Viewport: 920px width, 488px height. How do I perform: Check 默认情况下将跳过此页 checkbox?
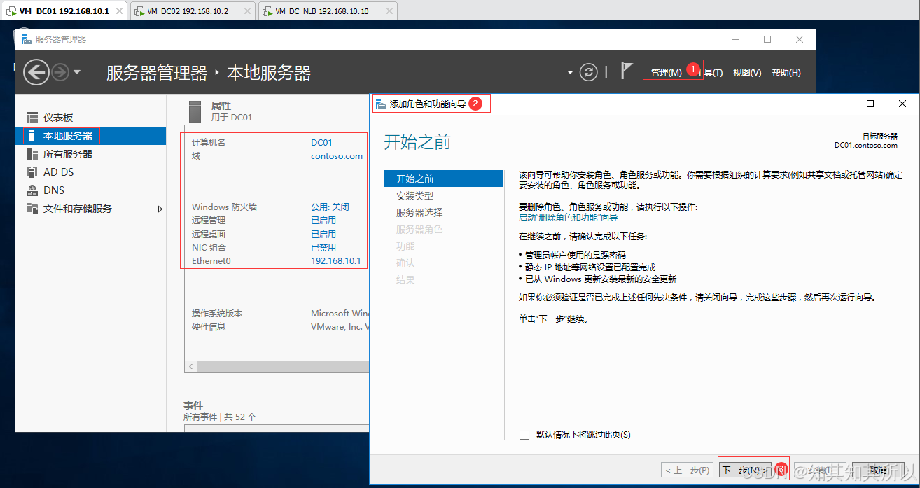click(x=524, y=435)
